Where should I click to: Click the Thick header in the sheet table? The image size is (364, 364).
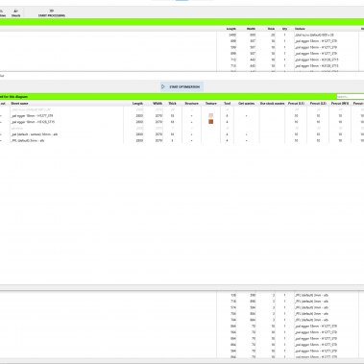pos(172,104)
